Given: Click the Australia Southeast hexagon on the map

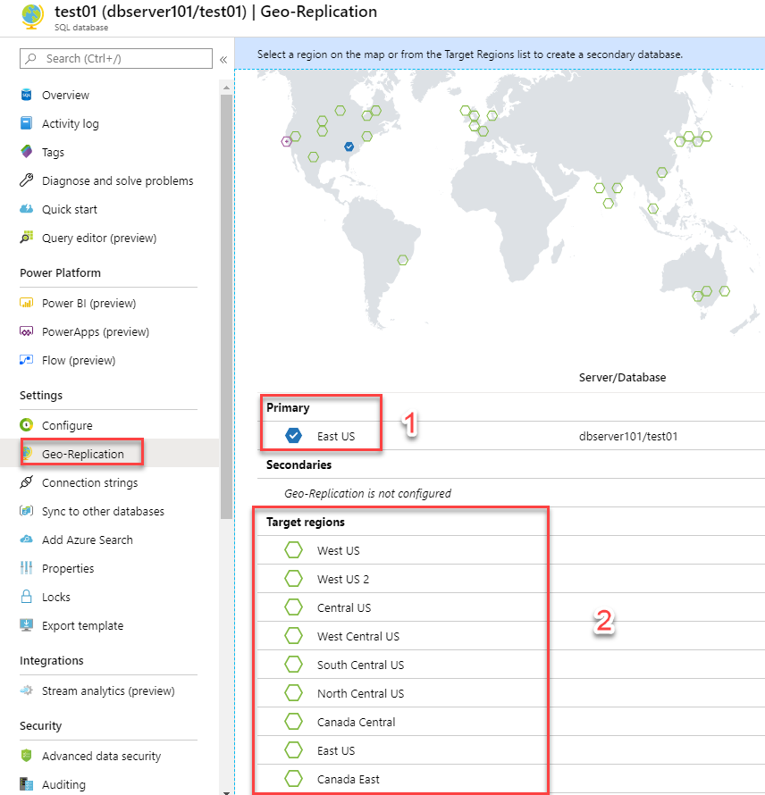Looking at the screenshot, I should (x=698, y=296).
